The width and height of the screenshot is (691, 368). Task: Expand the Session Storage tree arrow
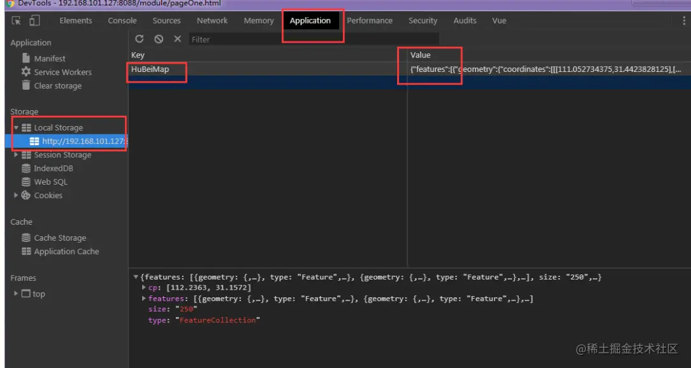point(16,155)
